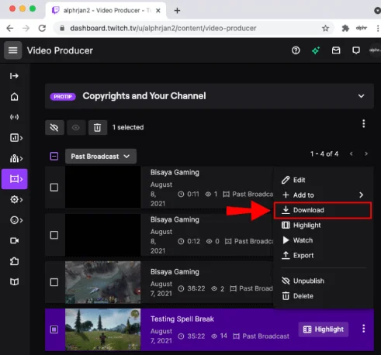Open bulk actions three-dot menu
The height and width of the screenshot is (355, 381).
pos(364,124)
